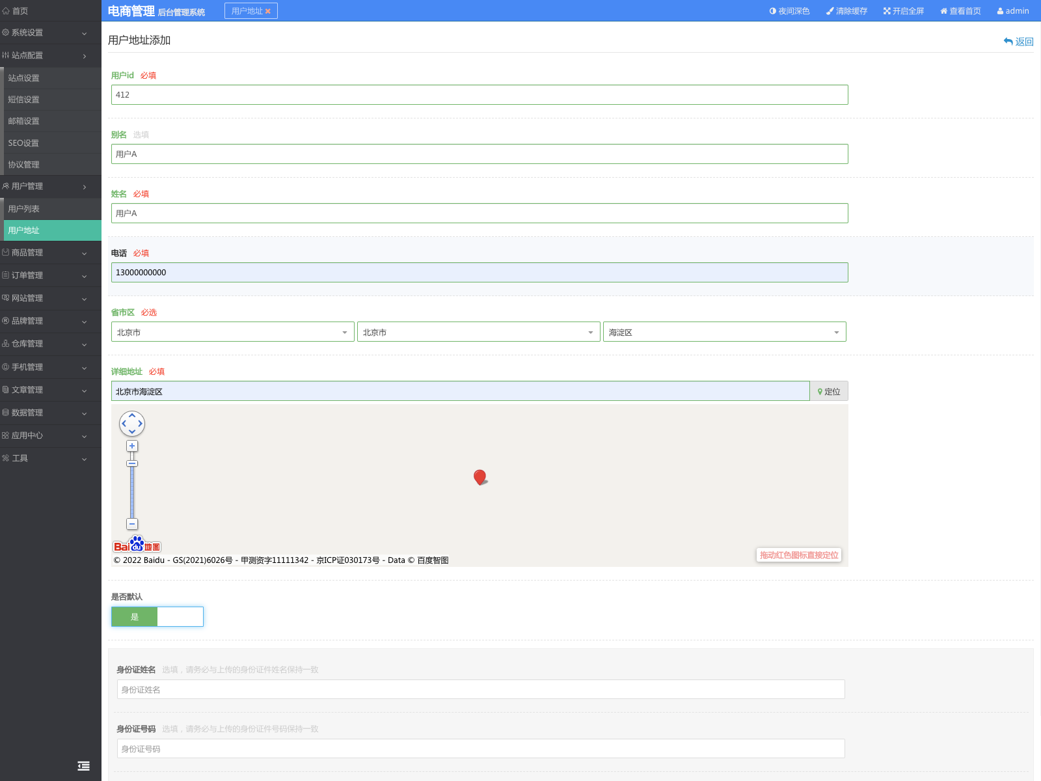Click the Baidu map logo

tap(137, 545)
